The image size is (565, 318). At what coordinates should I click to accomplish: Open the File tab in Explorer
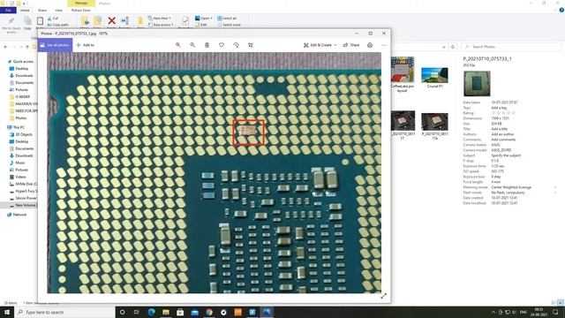8,10
